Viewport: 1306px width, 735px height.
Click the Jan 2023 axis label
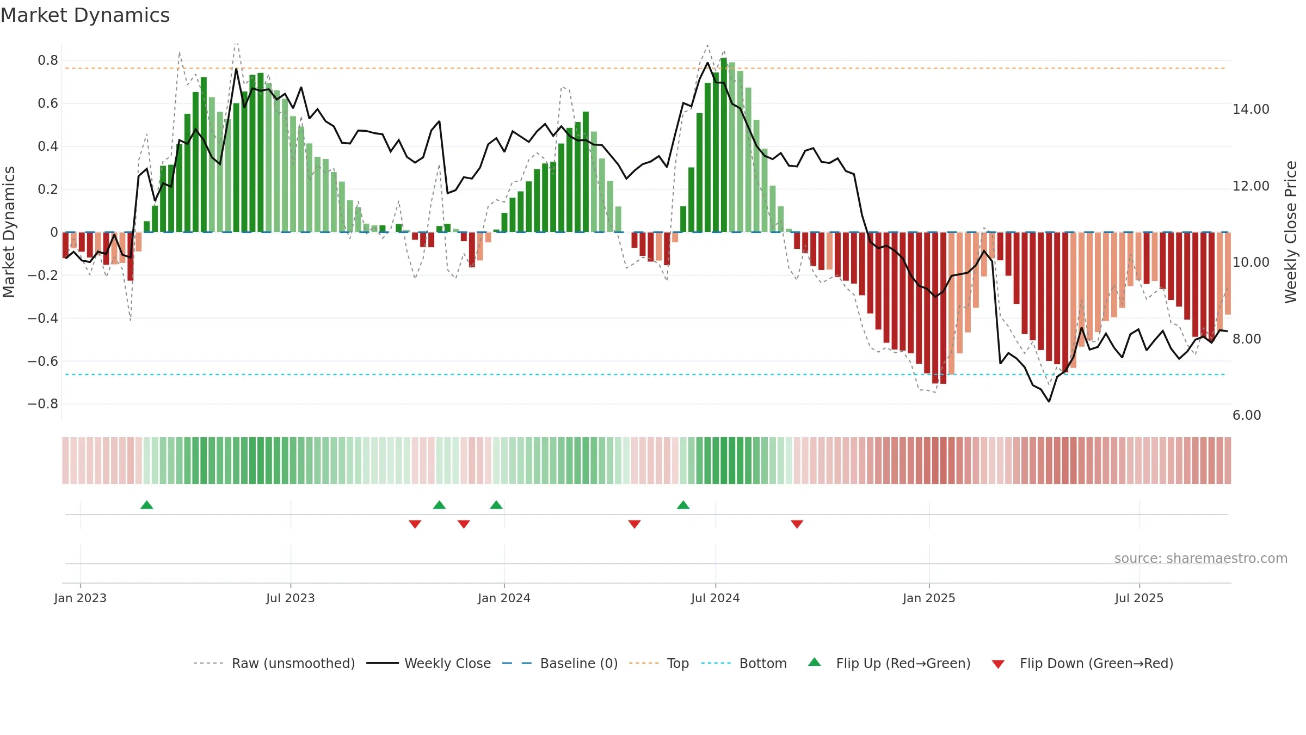[81, 598]
